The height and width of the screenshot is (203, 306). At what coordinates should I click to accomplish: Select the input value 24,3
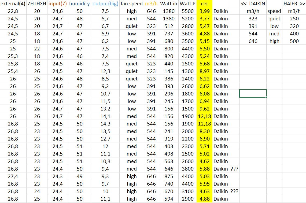pos(58,176)
